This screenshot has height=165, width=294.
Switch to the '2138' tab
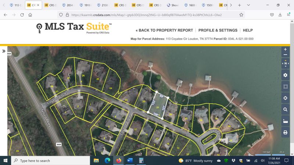coord(103,5)
